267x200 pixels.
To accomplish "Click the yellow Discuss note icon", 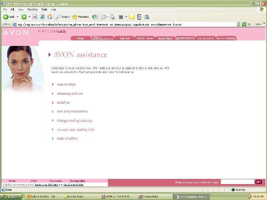I will [x=131, y=17].
